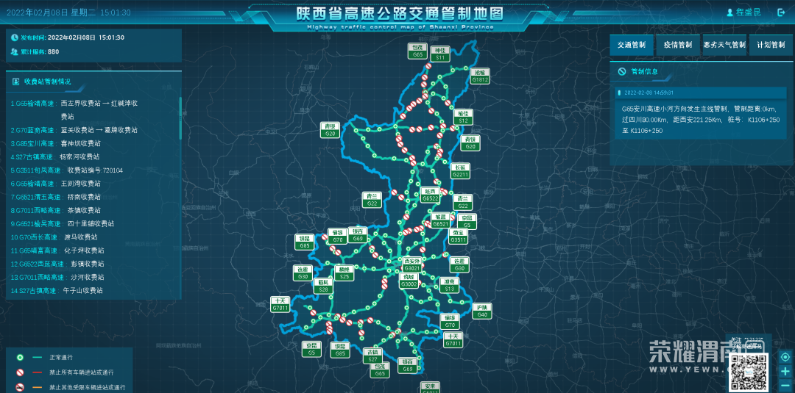Select row 11.G65靖富高速 化子坪收费站
The image size is (795, 393).
pyautogui.click(x=57, y=250)
